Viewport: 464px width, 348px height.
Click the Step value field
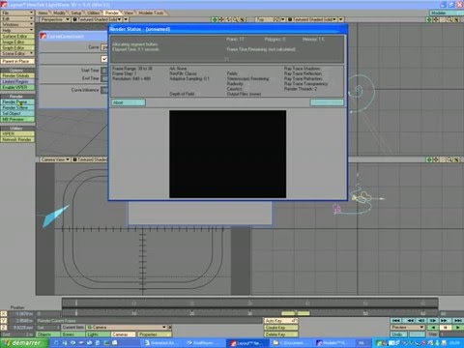[451, 334]
